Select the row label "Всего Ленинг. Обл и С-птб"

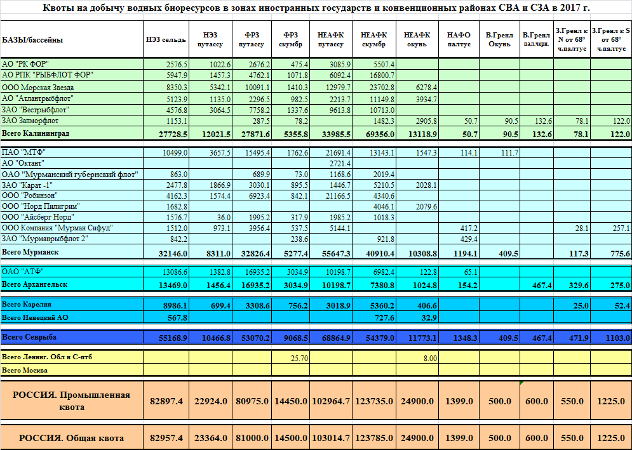tap(72, 357)
